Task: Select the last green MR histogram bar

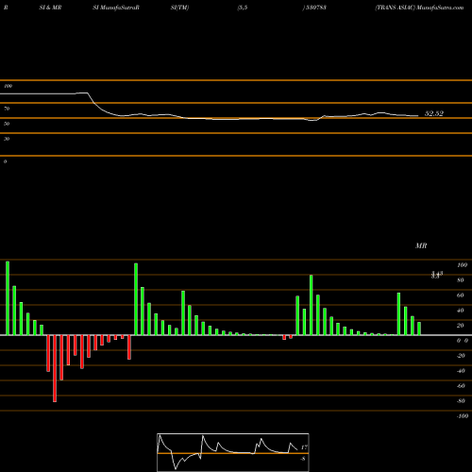Action: pos(419,329)
